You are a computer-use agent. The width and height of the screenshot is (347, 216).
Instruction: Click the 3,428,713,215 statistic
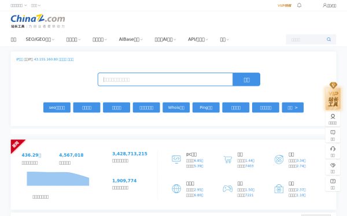(130, 154)
